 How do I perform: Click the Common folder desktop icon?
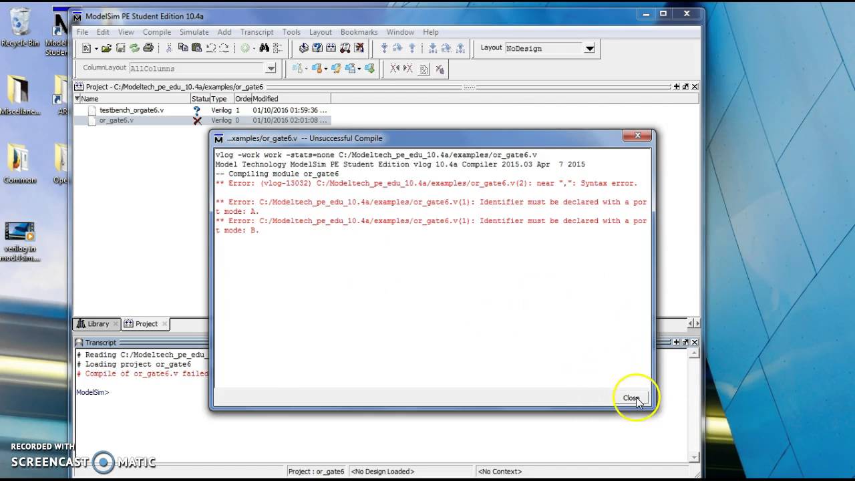pyautogui.click(x=19, y=164)
